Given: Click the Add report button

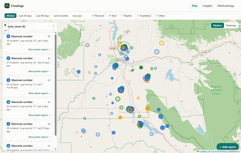Looking at the screenshot, I should pos(228,147).
